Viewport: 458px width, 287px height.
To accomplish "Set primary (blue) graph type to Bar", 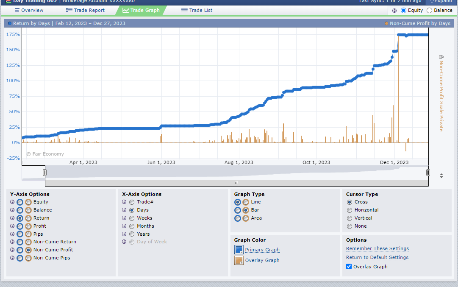I will coord(237,210).
